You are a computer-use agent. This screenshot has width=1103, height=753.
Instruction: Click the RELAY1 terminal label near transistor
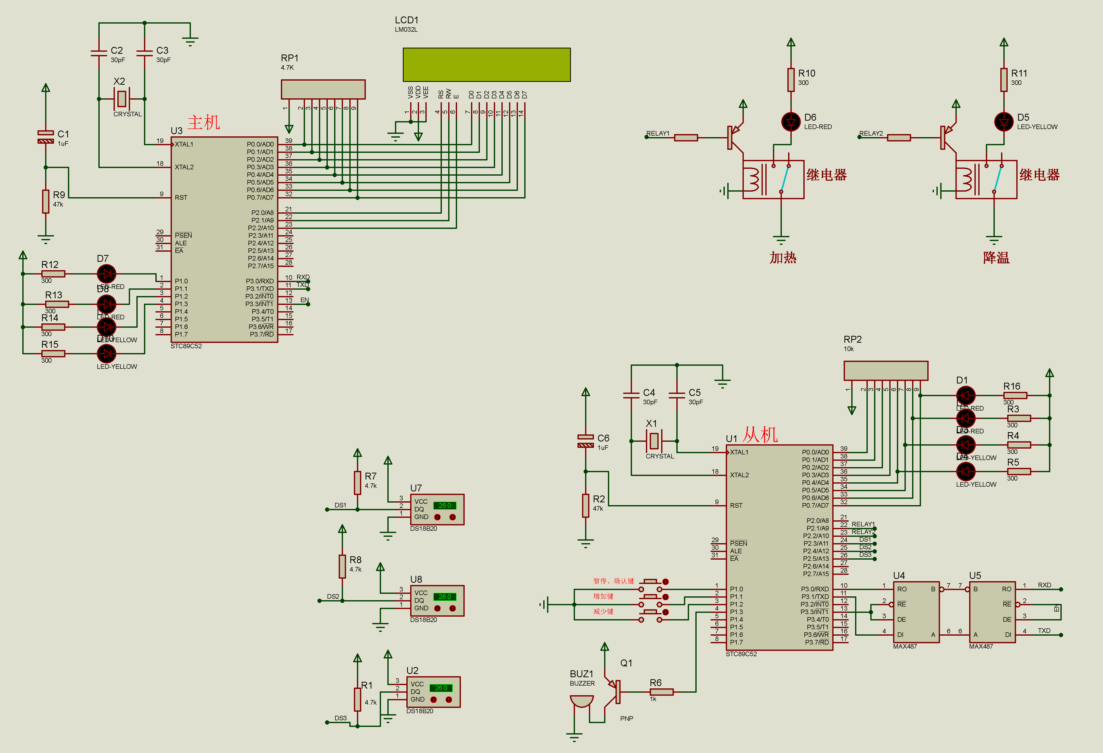pyautogui.click(x=658, y=133)
